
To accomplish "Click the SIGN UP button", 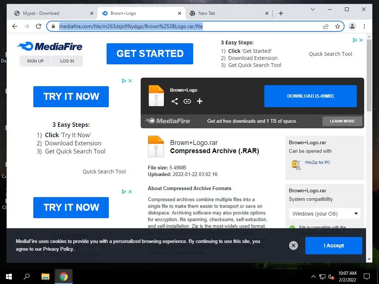I will [x=35, y=61].
